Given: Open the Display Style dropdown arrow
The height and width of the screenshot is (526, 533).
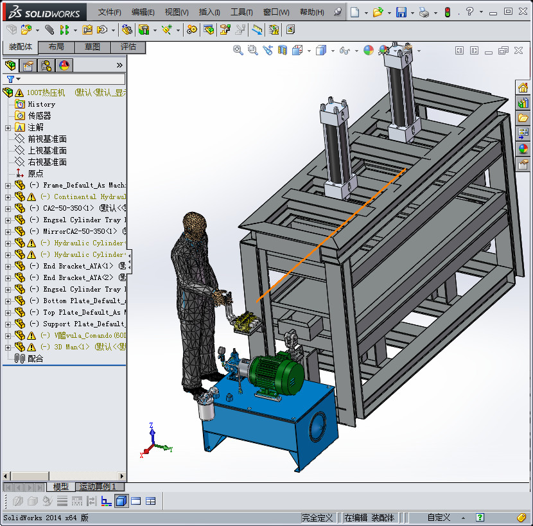Looking at the screenshot, I should 333,51.
